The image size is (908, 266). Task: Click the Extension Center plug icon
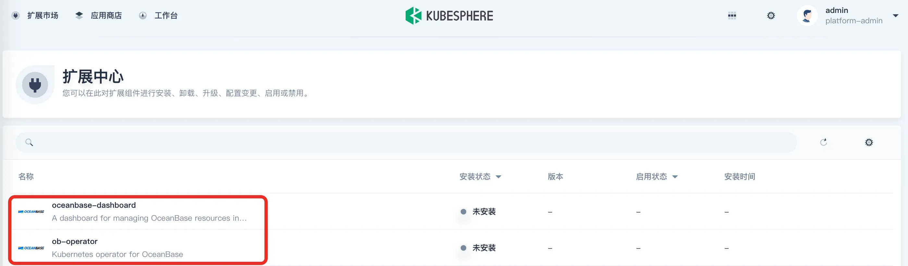[x=35, y=85]
